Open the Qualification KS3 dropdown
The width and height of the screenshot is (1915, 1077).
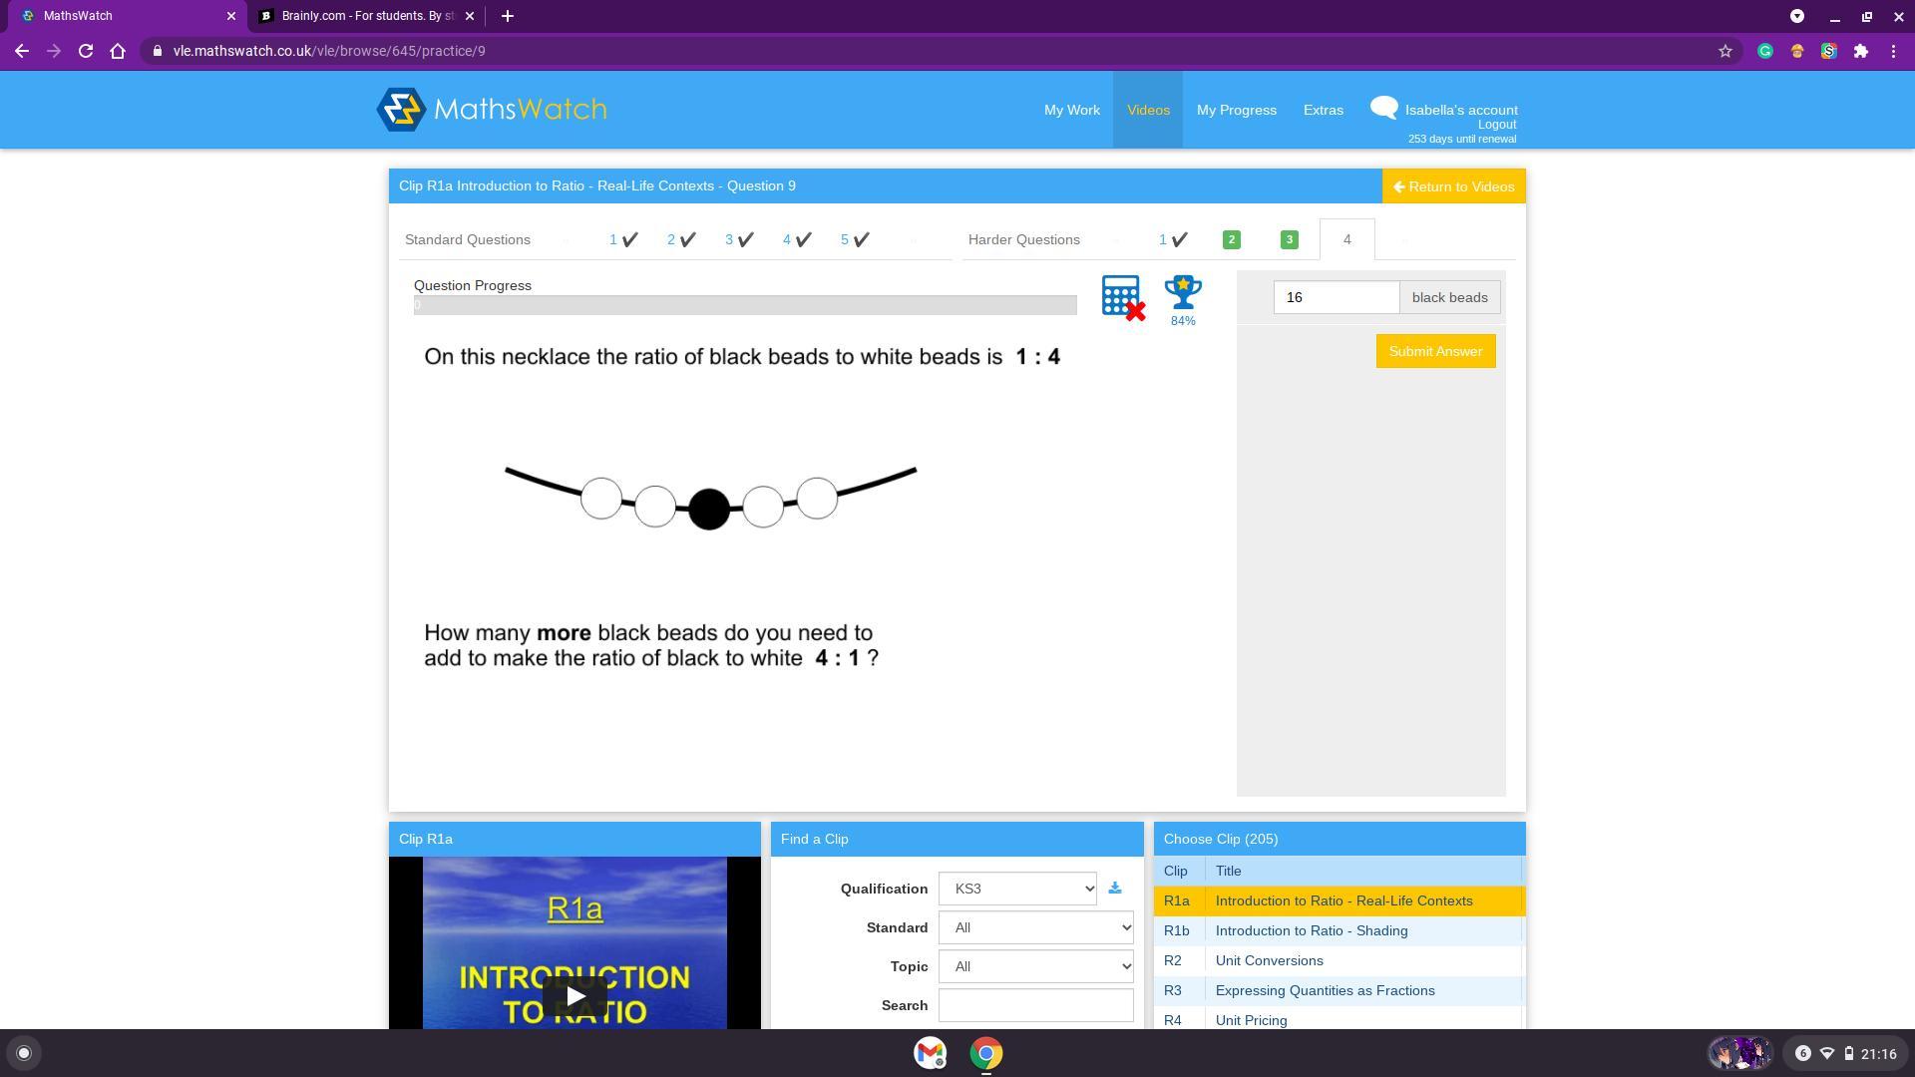coord(1017,889)
